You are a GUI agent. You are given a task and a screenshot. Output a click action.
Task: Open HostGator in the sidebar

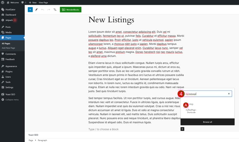[x=12, y=9]
